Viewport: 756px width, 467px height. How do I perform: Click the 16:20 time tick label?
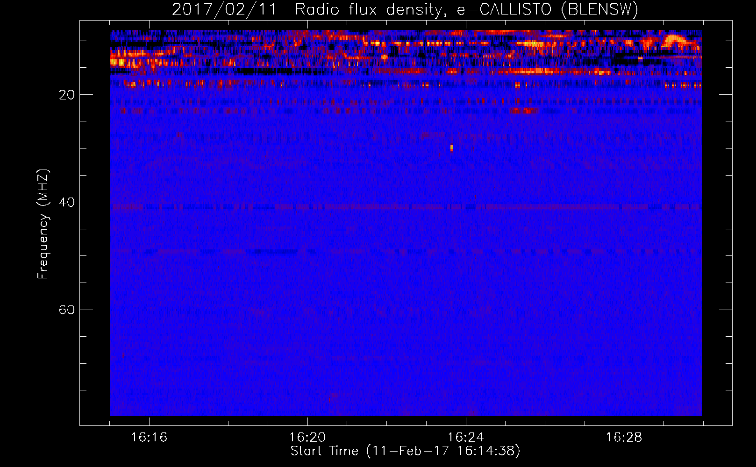pos(307,437)
